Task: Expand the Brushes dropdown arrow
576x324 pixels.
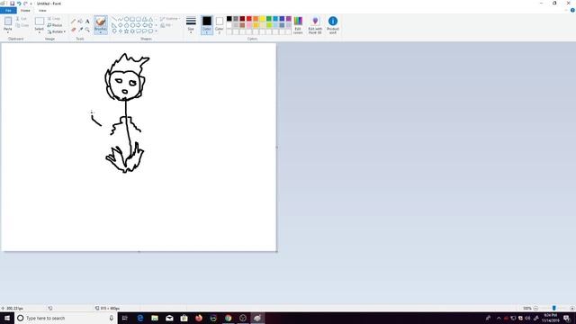Action: tap(101, 32)
